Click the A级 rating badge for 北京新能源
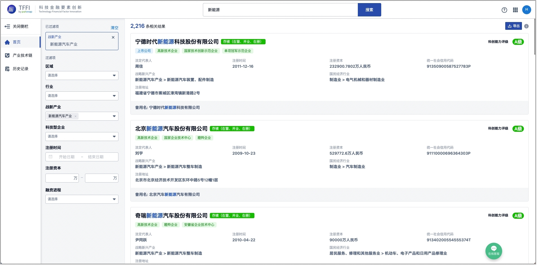The image size is (537, 265). [518, 129]
